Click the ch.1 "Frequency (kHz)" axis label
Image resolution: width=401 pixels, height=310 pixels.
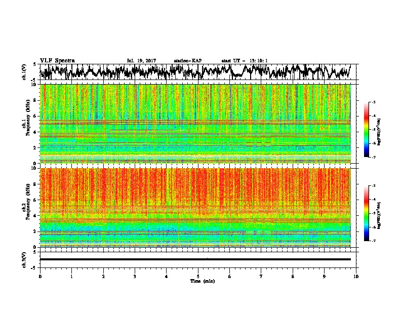pos(28,118)
